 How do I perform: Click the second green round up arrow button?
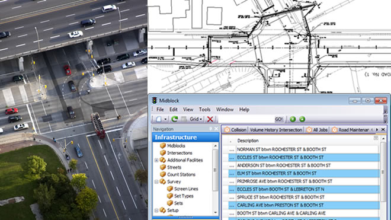tap(302, 119)
